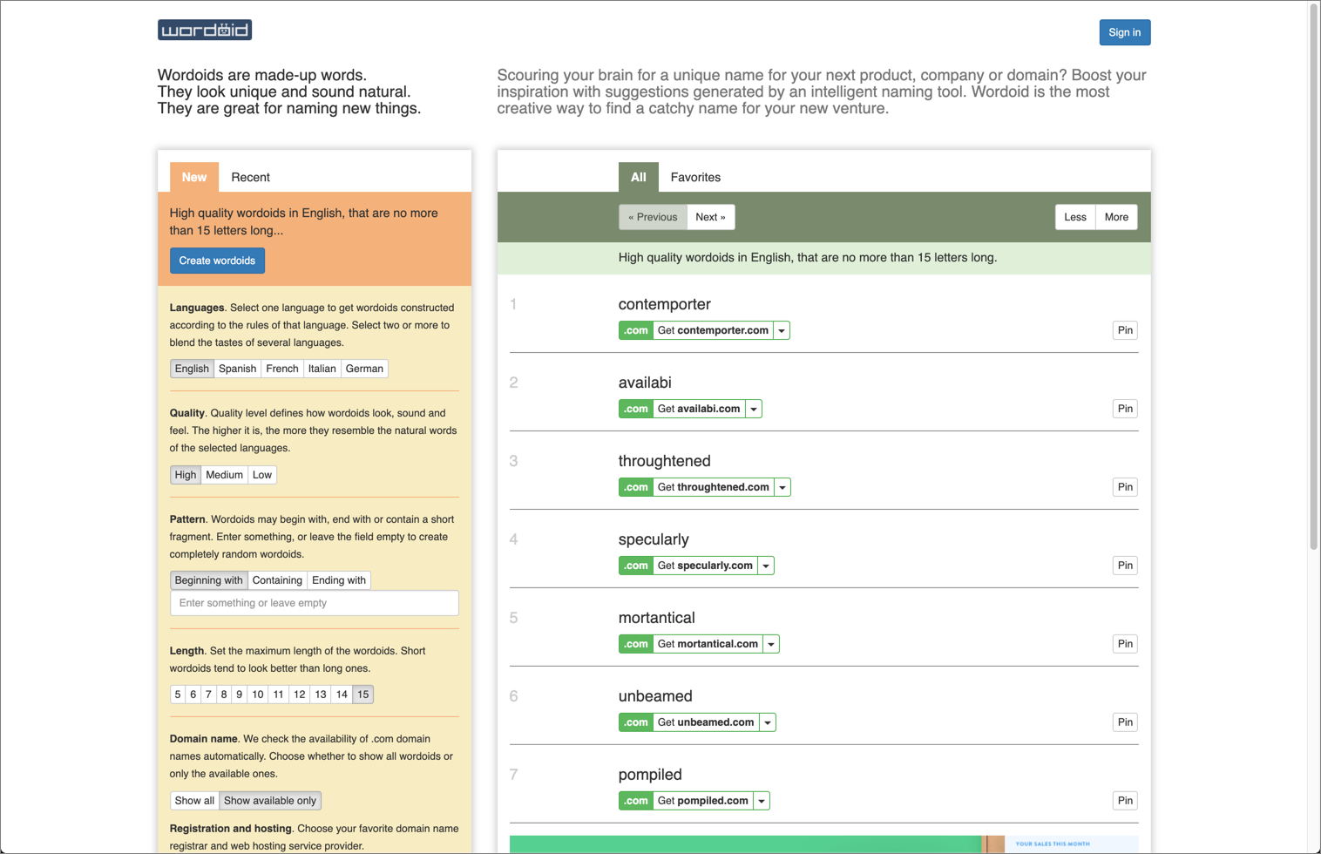The height and width of the screenshot is (854, 1321).
Task: Choose Show available only option
Action: click(270, 801)
